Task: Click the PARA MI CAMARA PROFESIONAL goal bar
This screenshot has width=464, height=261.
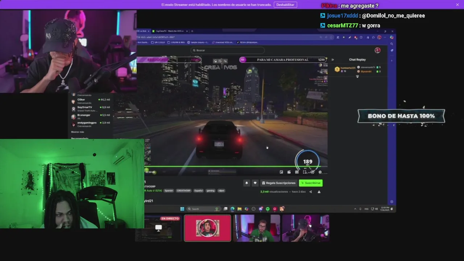Action: click(x=283, y=59)
